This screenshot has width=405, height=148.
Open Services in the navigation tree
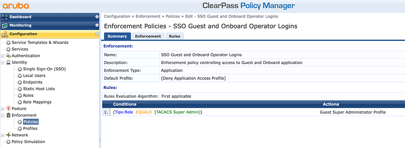click(20, 49)
